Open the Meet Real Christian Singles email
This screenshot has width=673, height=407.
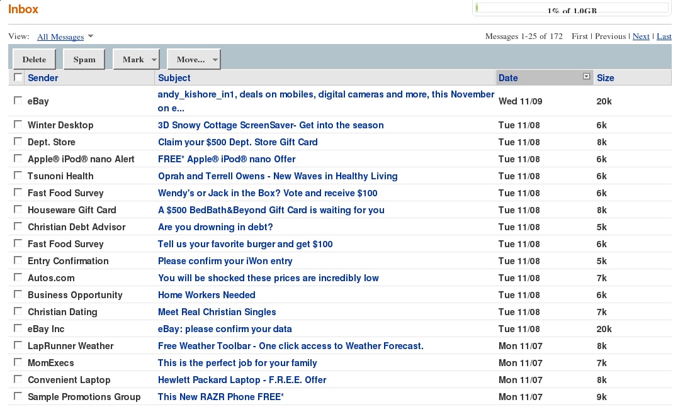pyautogui.click(x=217, y=311)
